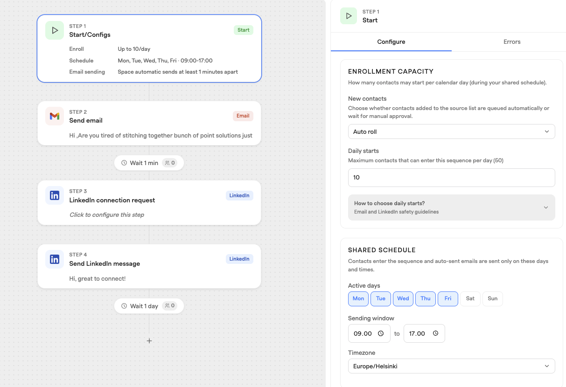Open Step 3 LinkedIn connection request card
The image size is (566, 387).
[x=149, y=203]
